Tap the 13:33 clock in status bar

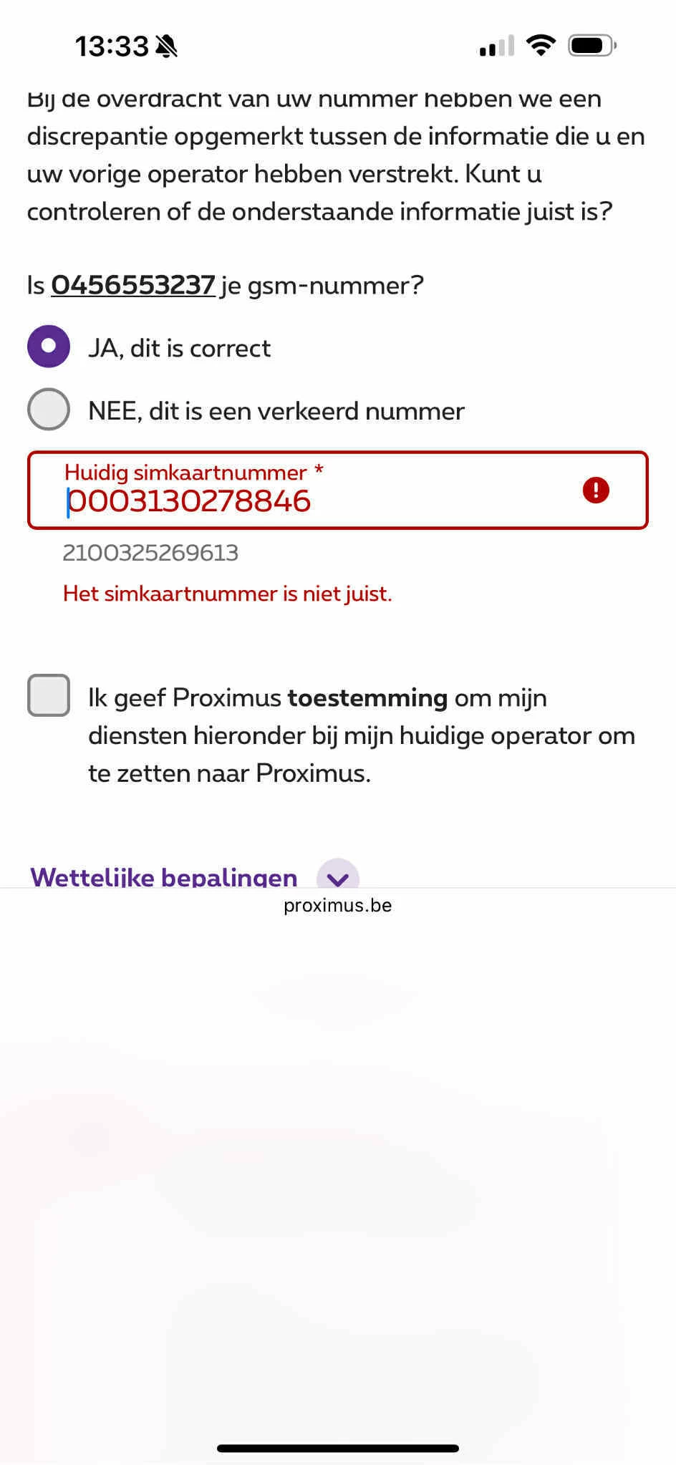112,47
